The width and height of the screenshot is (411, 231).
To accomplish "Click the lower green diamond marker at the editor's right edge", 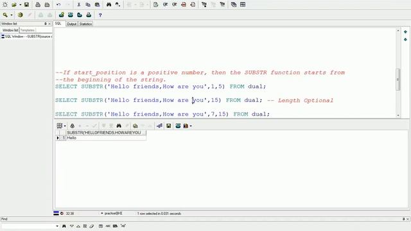I will click(405, 40).
